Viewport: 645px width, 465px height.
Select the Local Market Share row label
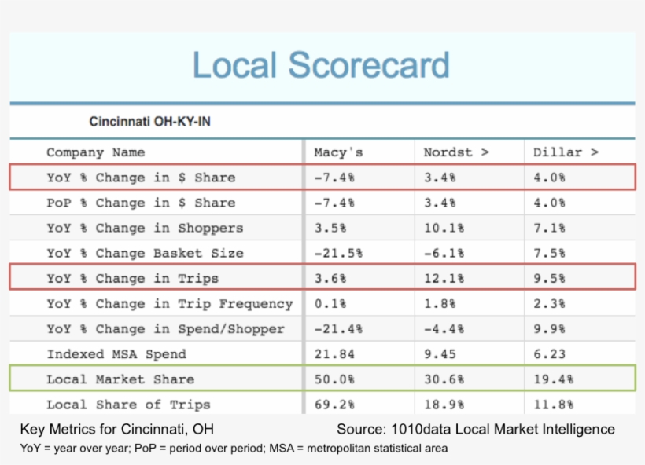tap(120, 379)
